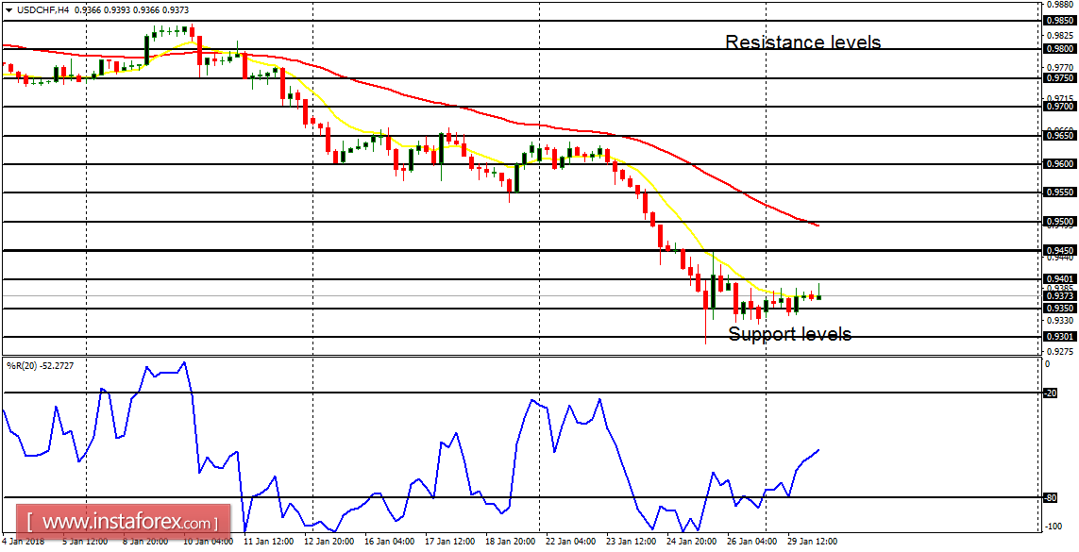
Task: Click the 0.9825 axis value
Action: click(1060, 35)
